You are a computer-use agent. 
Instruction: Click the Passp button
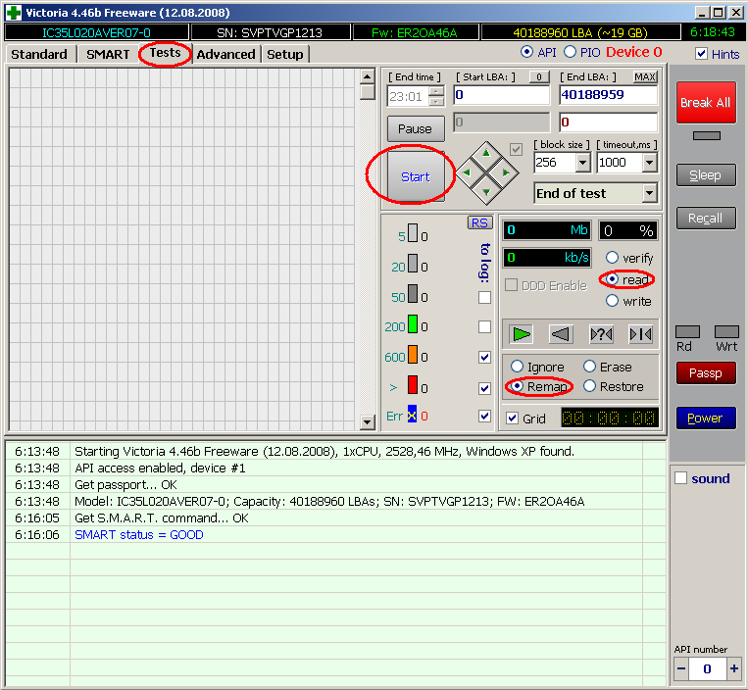tap(706, 372)
